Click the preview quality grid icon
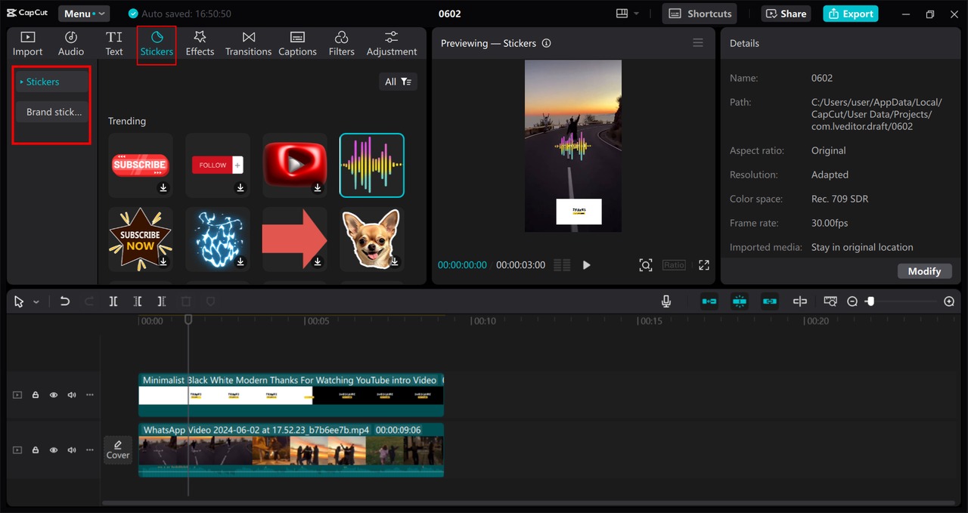The width and height of the screenshot is (968, 513). click(562, 265)
